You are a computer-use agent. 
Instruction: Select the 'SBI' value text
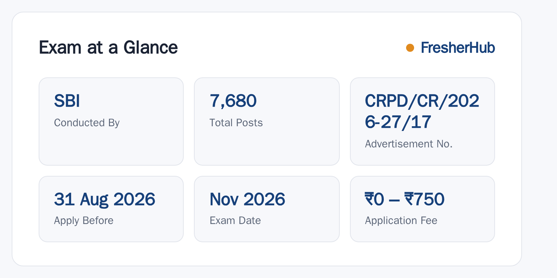pyautogui.click(x=67, y=101)
